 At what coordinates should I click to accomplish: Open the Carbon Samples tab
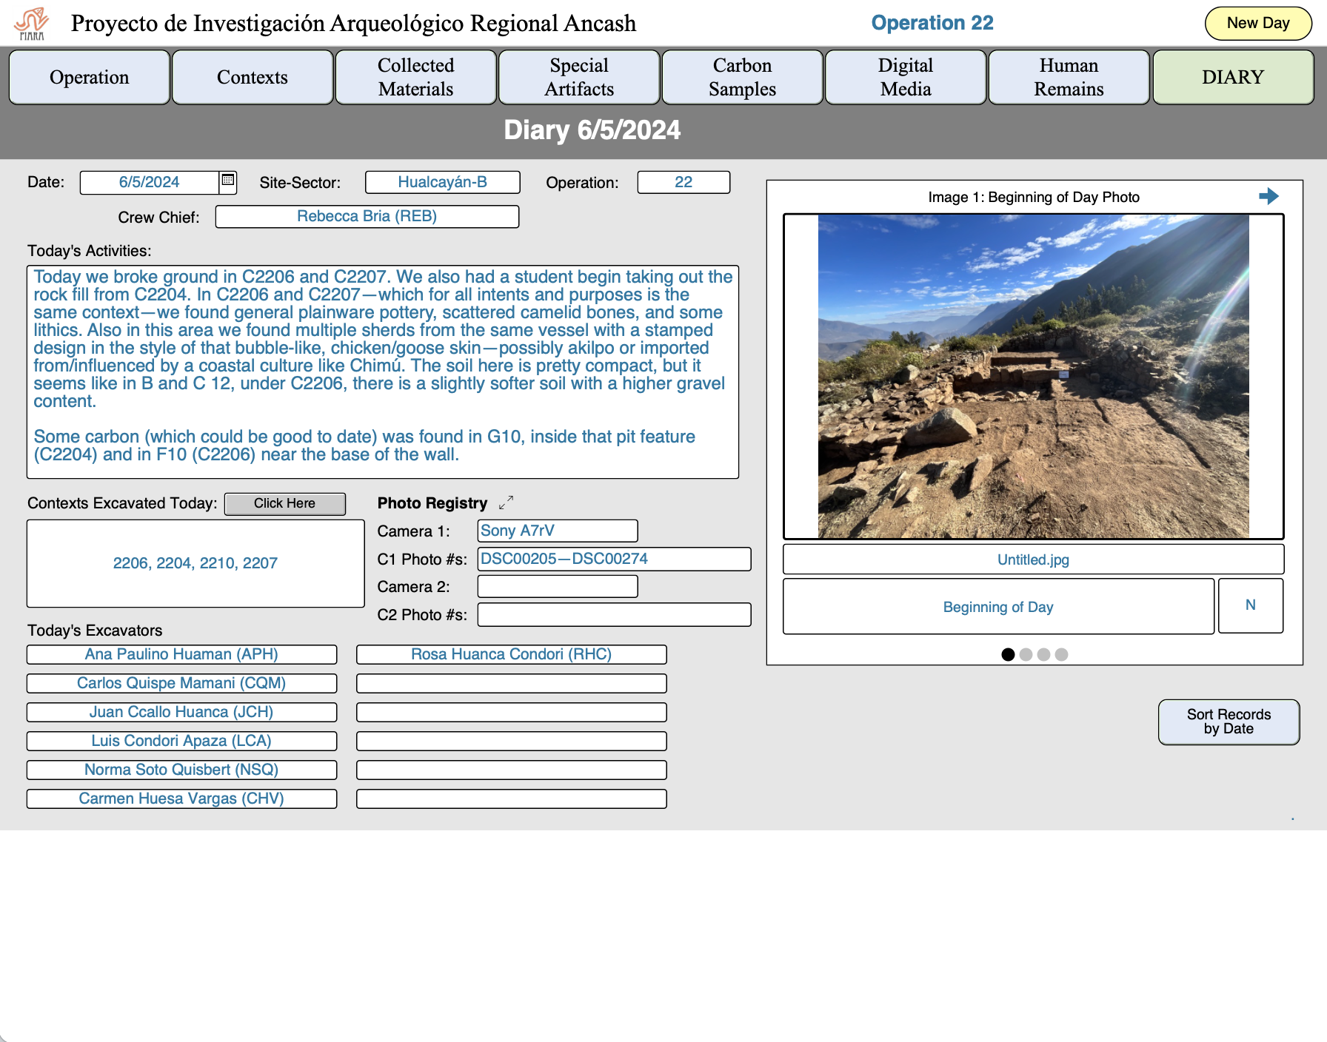click(x=742, y=77)
